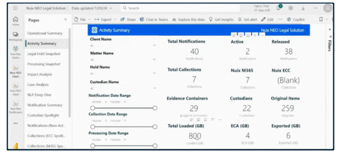Click the filter icon above Total Loaded (GB)
341x153 pixels.
click(212, 120)
